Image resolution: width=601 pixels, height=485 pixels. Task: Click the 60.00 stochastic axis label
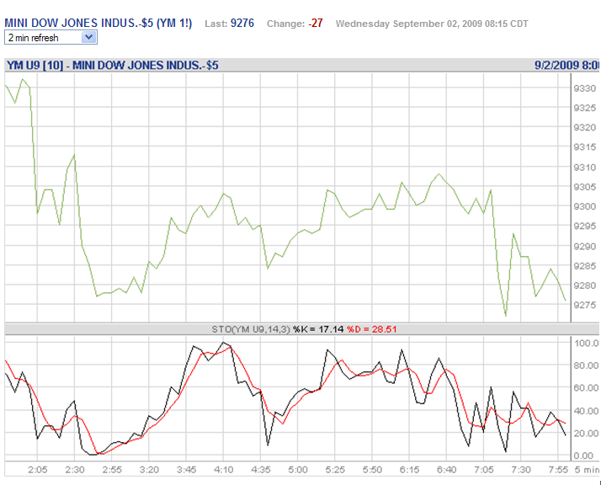click(587, 388)
